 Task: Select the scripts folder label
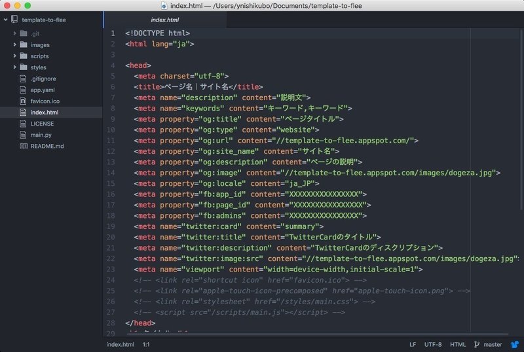(39, 56)
